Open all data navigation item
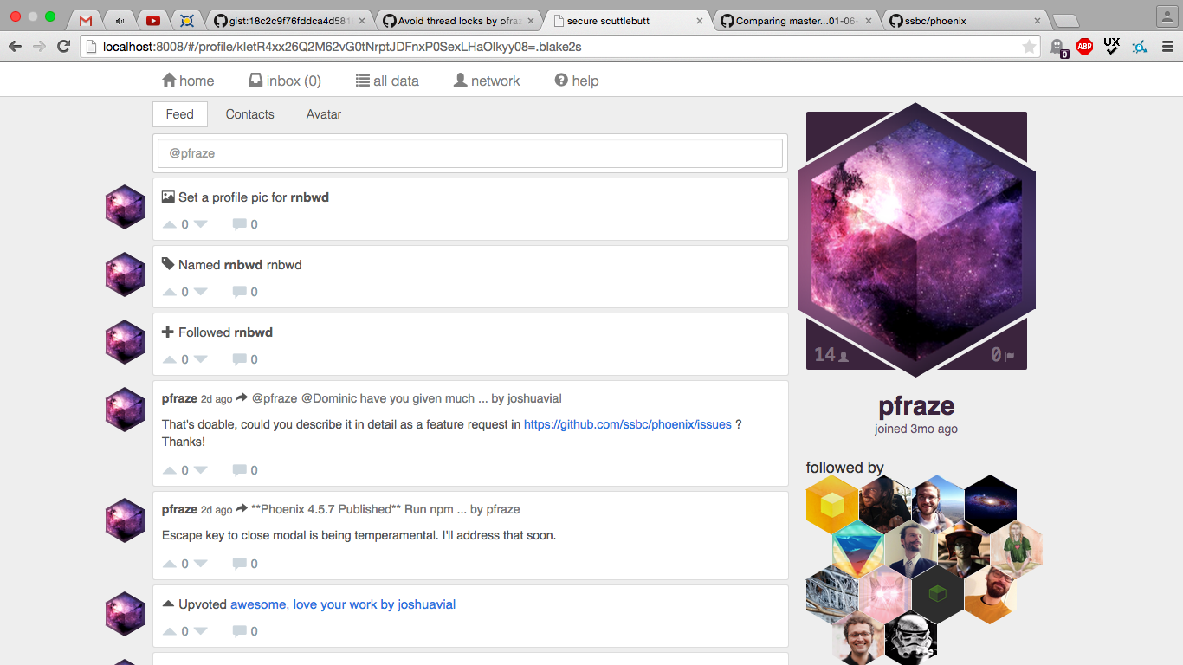Image resolution: width=1183 pixels, height=665 pixels. pyautogui.click(x=387, y=81)
